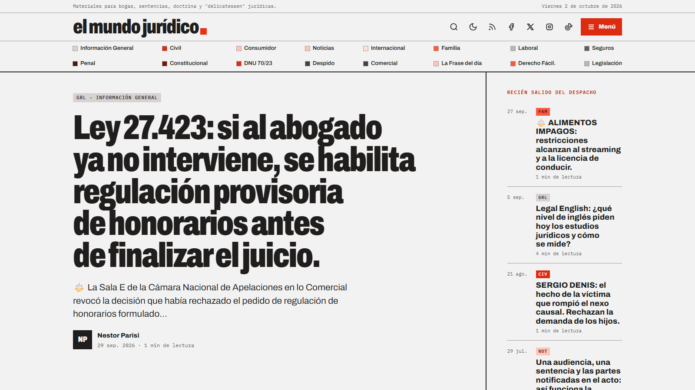This screenshot has width=695, height=390.
Task: Click the date 29 sep. 2026 under author
Action: click(x=116, y=345)
